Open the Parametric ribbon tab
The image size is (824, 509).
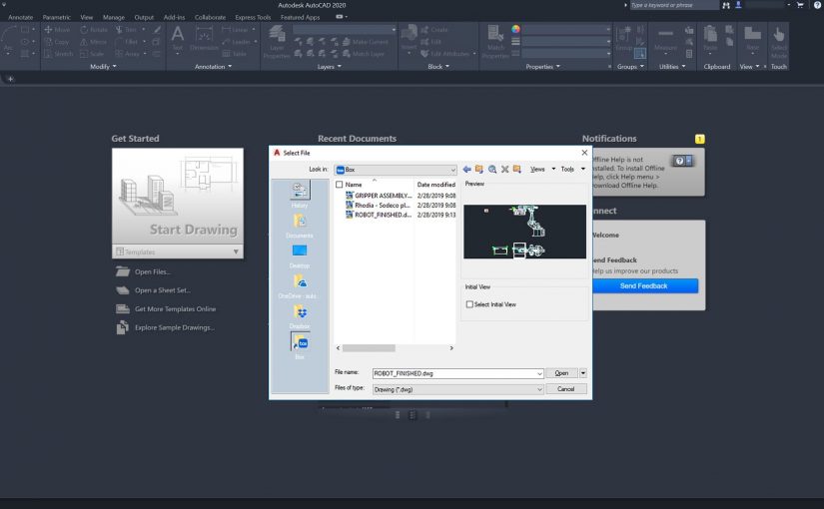click(56, 17)
